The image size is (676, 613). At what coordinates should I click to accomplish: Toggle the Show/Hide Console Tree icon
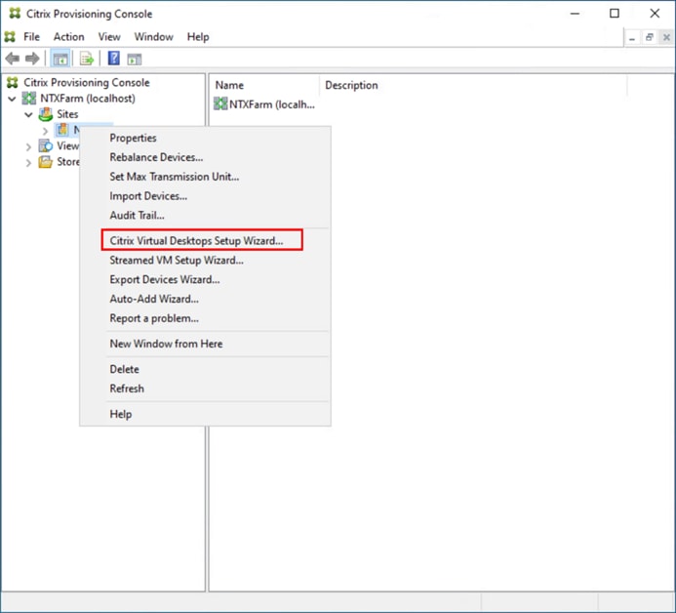pos(60,59)
